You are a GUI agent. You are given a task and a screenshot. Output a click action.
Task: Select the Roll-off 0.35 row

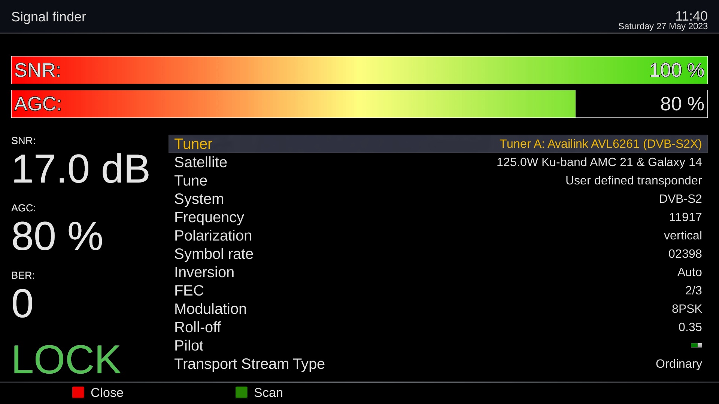point(438,327)
